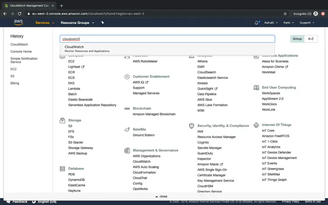Open Simple Notification Service from History
Image resolution: width=328 pixels, height=205 pixels.
[24, 60]
